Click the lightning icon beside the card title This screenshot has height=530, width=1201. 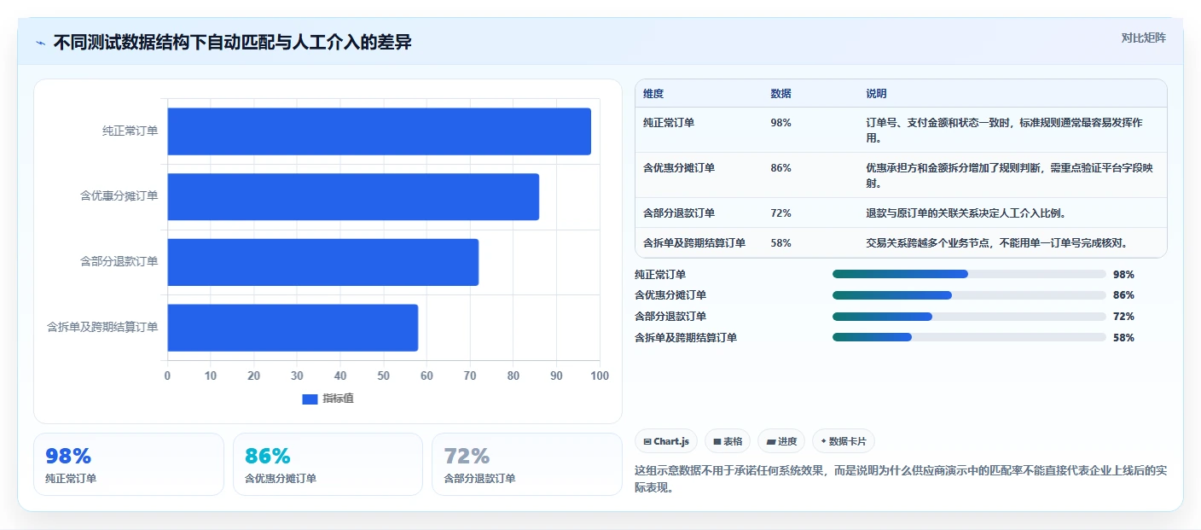pos(40,43)
